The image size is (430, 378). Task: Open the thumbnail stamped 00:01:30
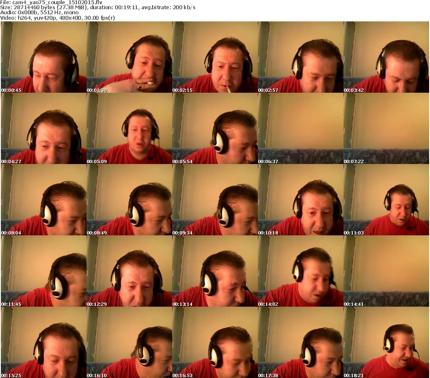[129, 57]
